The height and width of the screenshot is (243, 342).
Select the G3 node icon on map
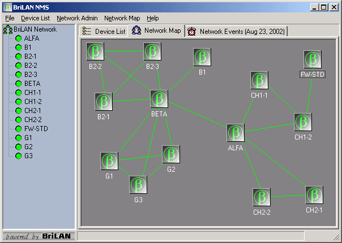tap(138, 185)
